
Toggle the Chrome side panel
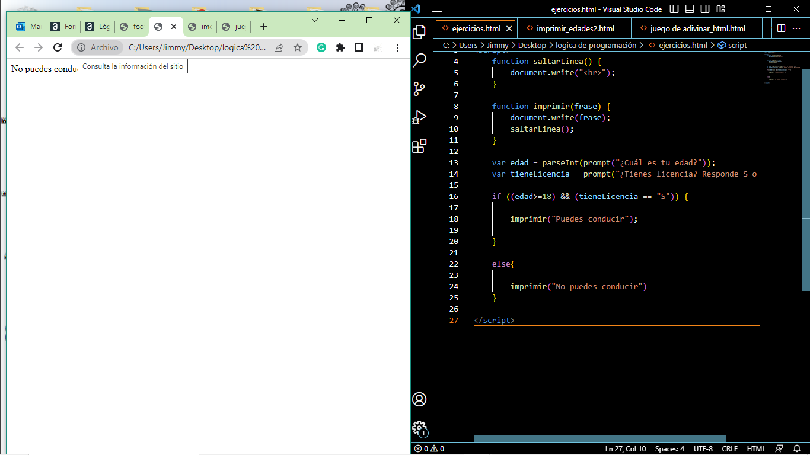click(x=359, y=47)
